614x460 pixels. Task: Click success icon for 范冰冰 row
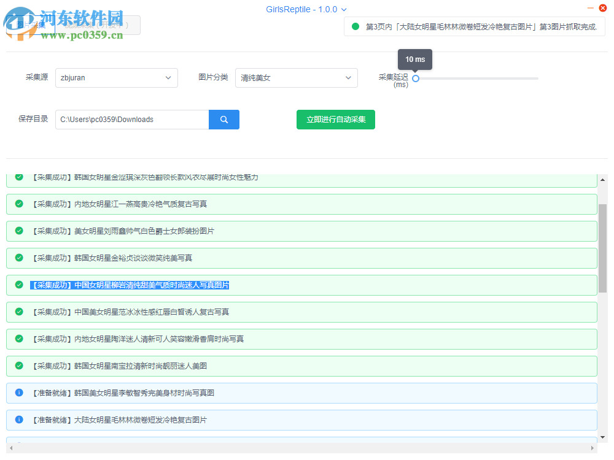[19, 312]
